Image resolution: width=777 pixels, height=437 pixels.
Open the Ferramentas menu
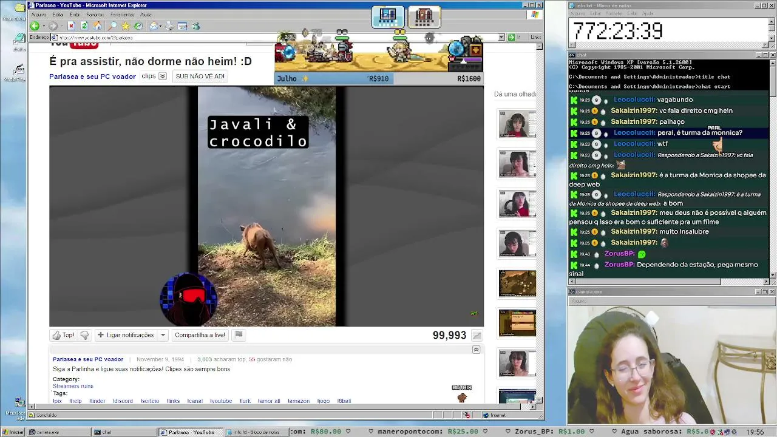pyautogui.click(x=123, y=15)
